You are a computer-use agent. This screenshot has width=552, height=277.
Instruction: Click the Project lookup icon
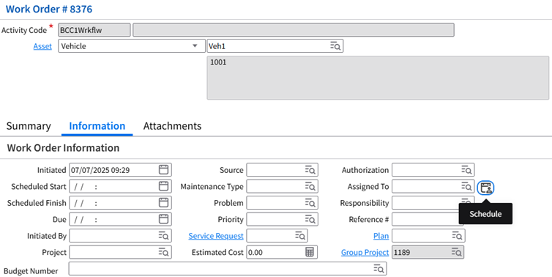pyautogui.click(x=163, y=252)
